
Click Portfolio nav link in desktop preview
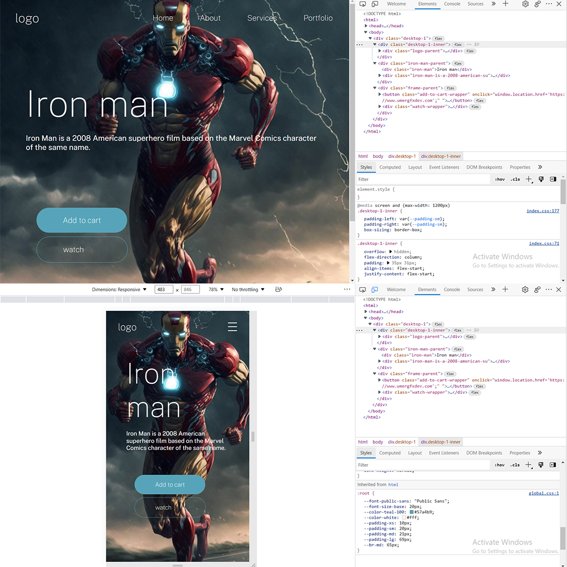[x=318, y=18]
